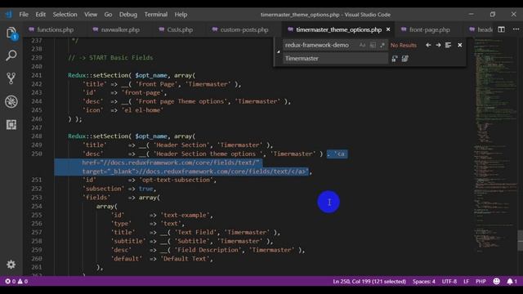The height and width of the screenshot is (294, 523).
Task: Open the Debug menu
Action: tap(128, 15)
